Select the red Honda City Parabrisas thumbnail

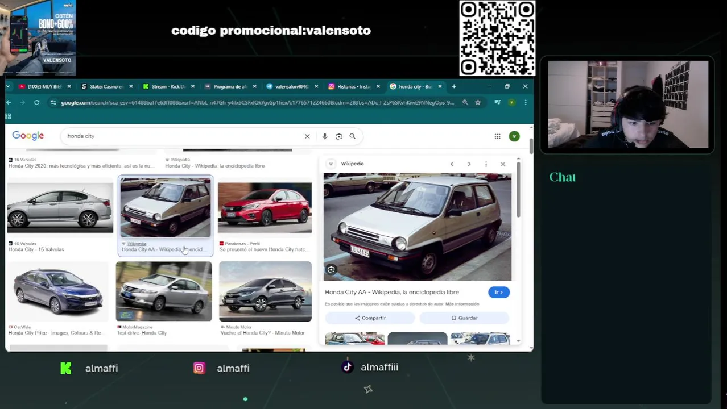265,207
